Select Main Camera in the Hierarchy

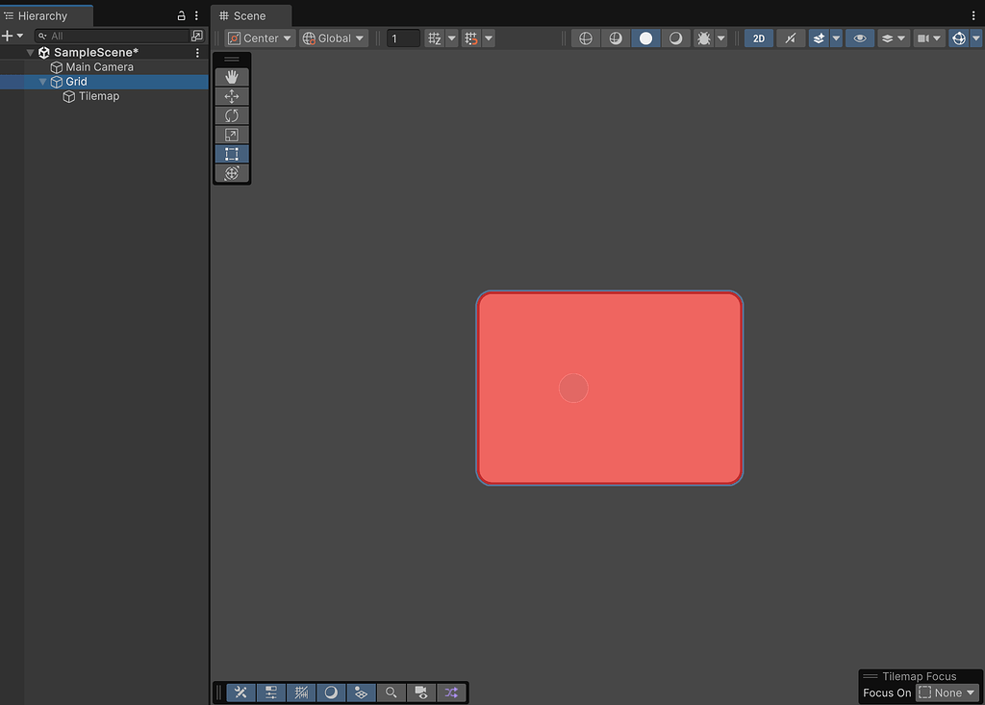click(99, 66)
